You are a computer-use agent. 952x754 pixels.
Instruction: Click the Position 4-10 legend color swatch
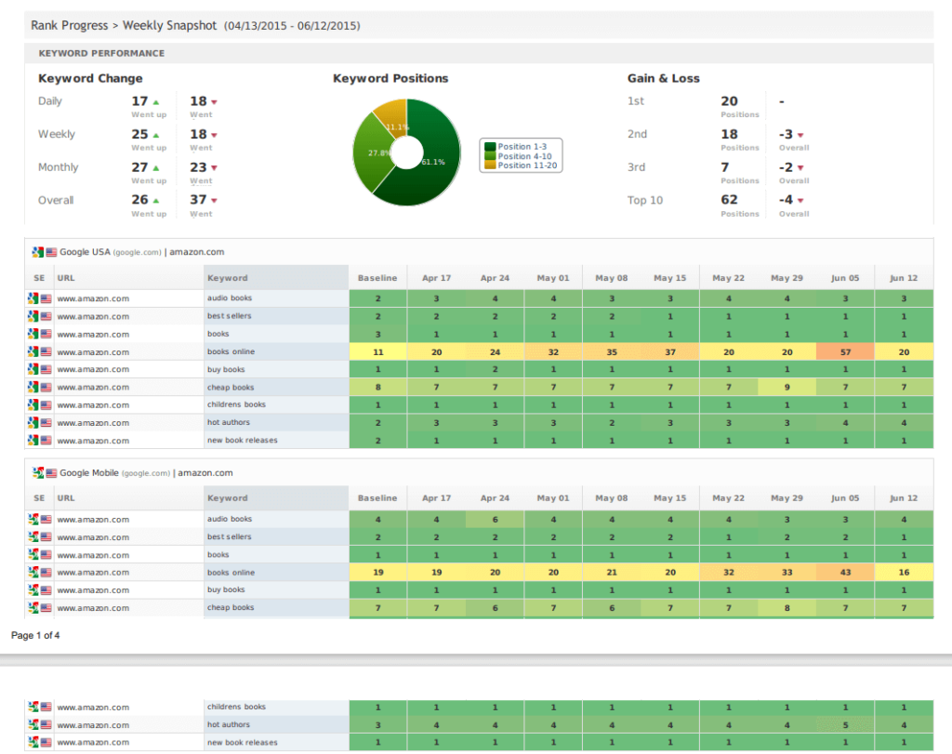[490, 156]
